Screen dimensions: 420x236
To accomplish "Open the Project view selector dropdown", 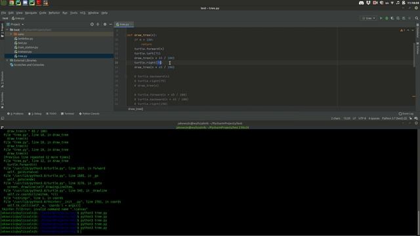I will pos(16,24).
